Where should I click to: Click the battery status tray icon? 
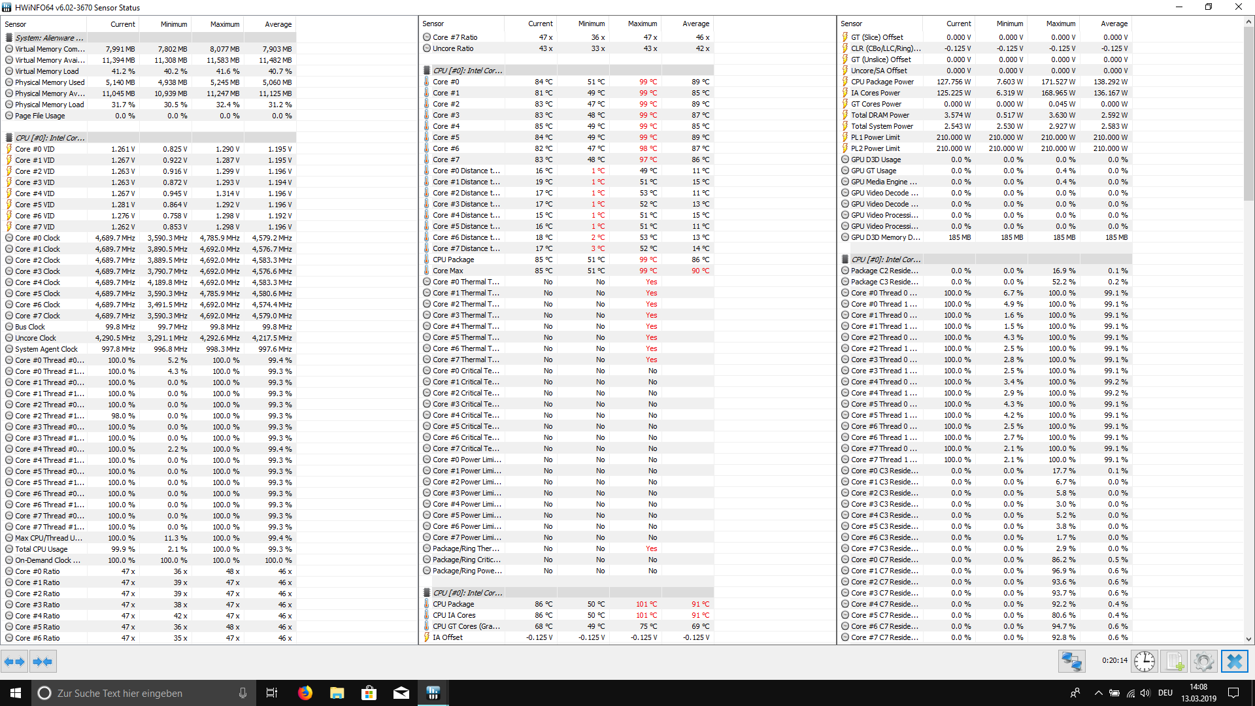click(1114, 693)
